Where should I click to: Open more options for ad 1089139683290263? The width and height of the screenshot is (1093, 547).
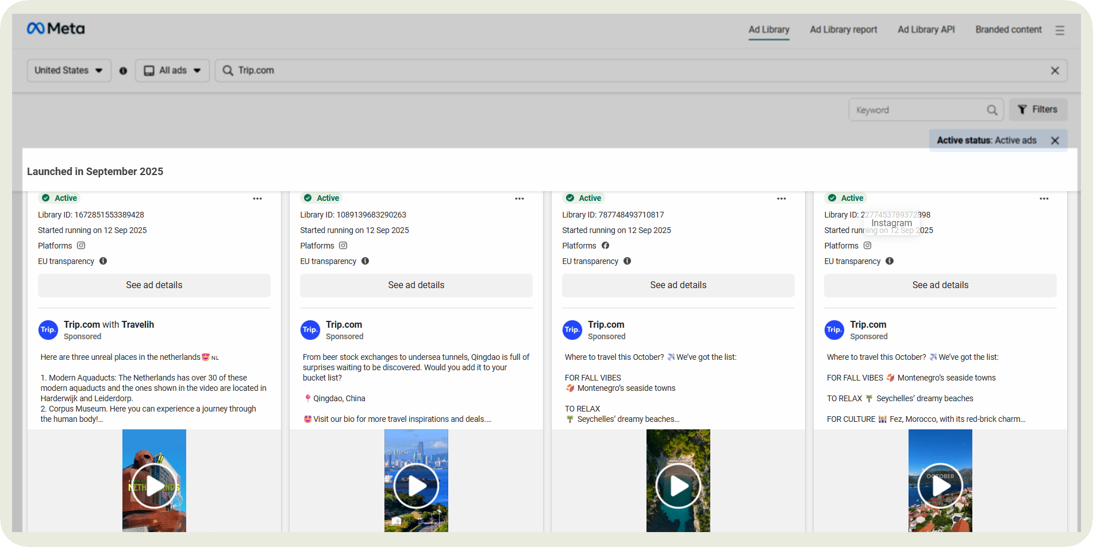(x=519, y=199)
